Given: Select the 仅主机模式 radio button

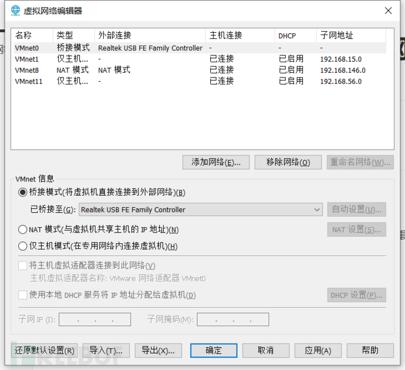Looking at the screenshot, I should pyautogui.click(x=22, y=246).
